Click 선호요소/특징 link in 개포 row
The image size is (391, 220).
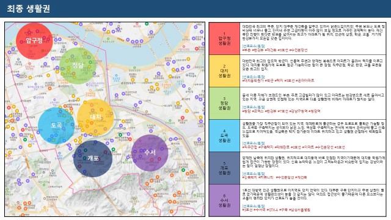click(254, 174)
